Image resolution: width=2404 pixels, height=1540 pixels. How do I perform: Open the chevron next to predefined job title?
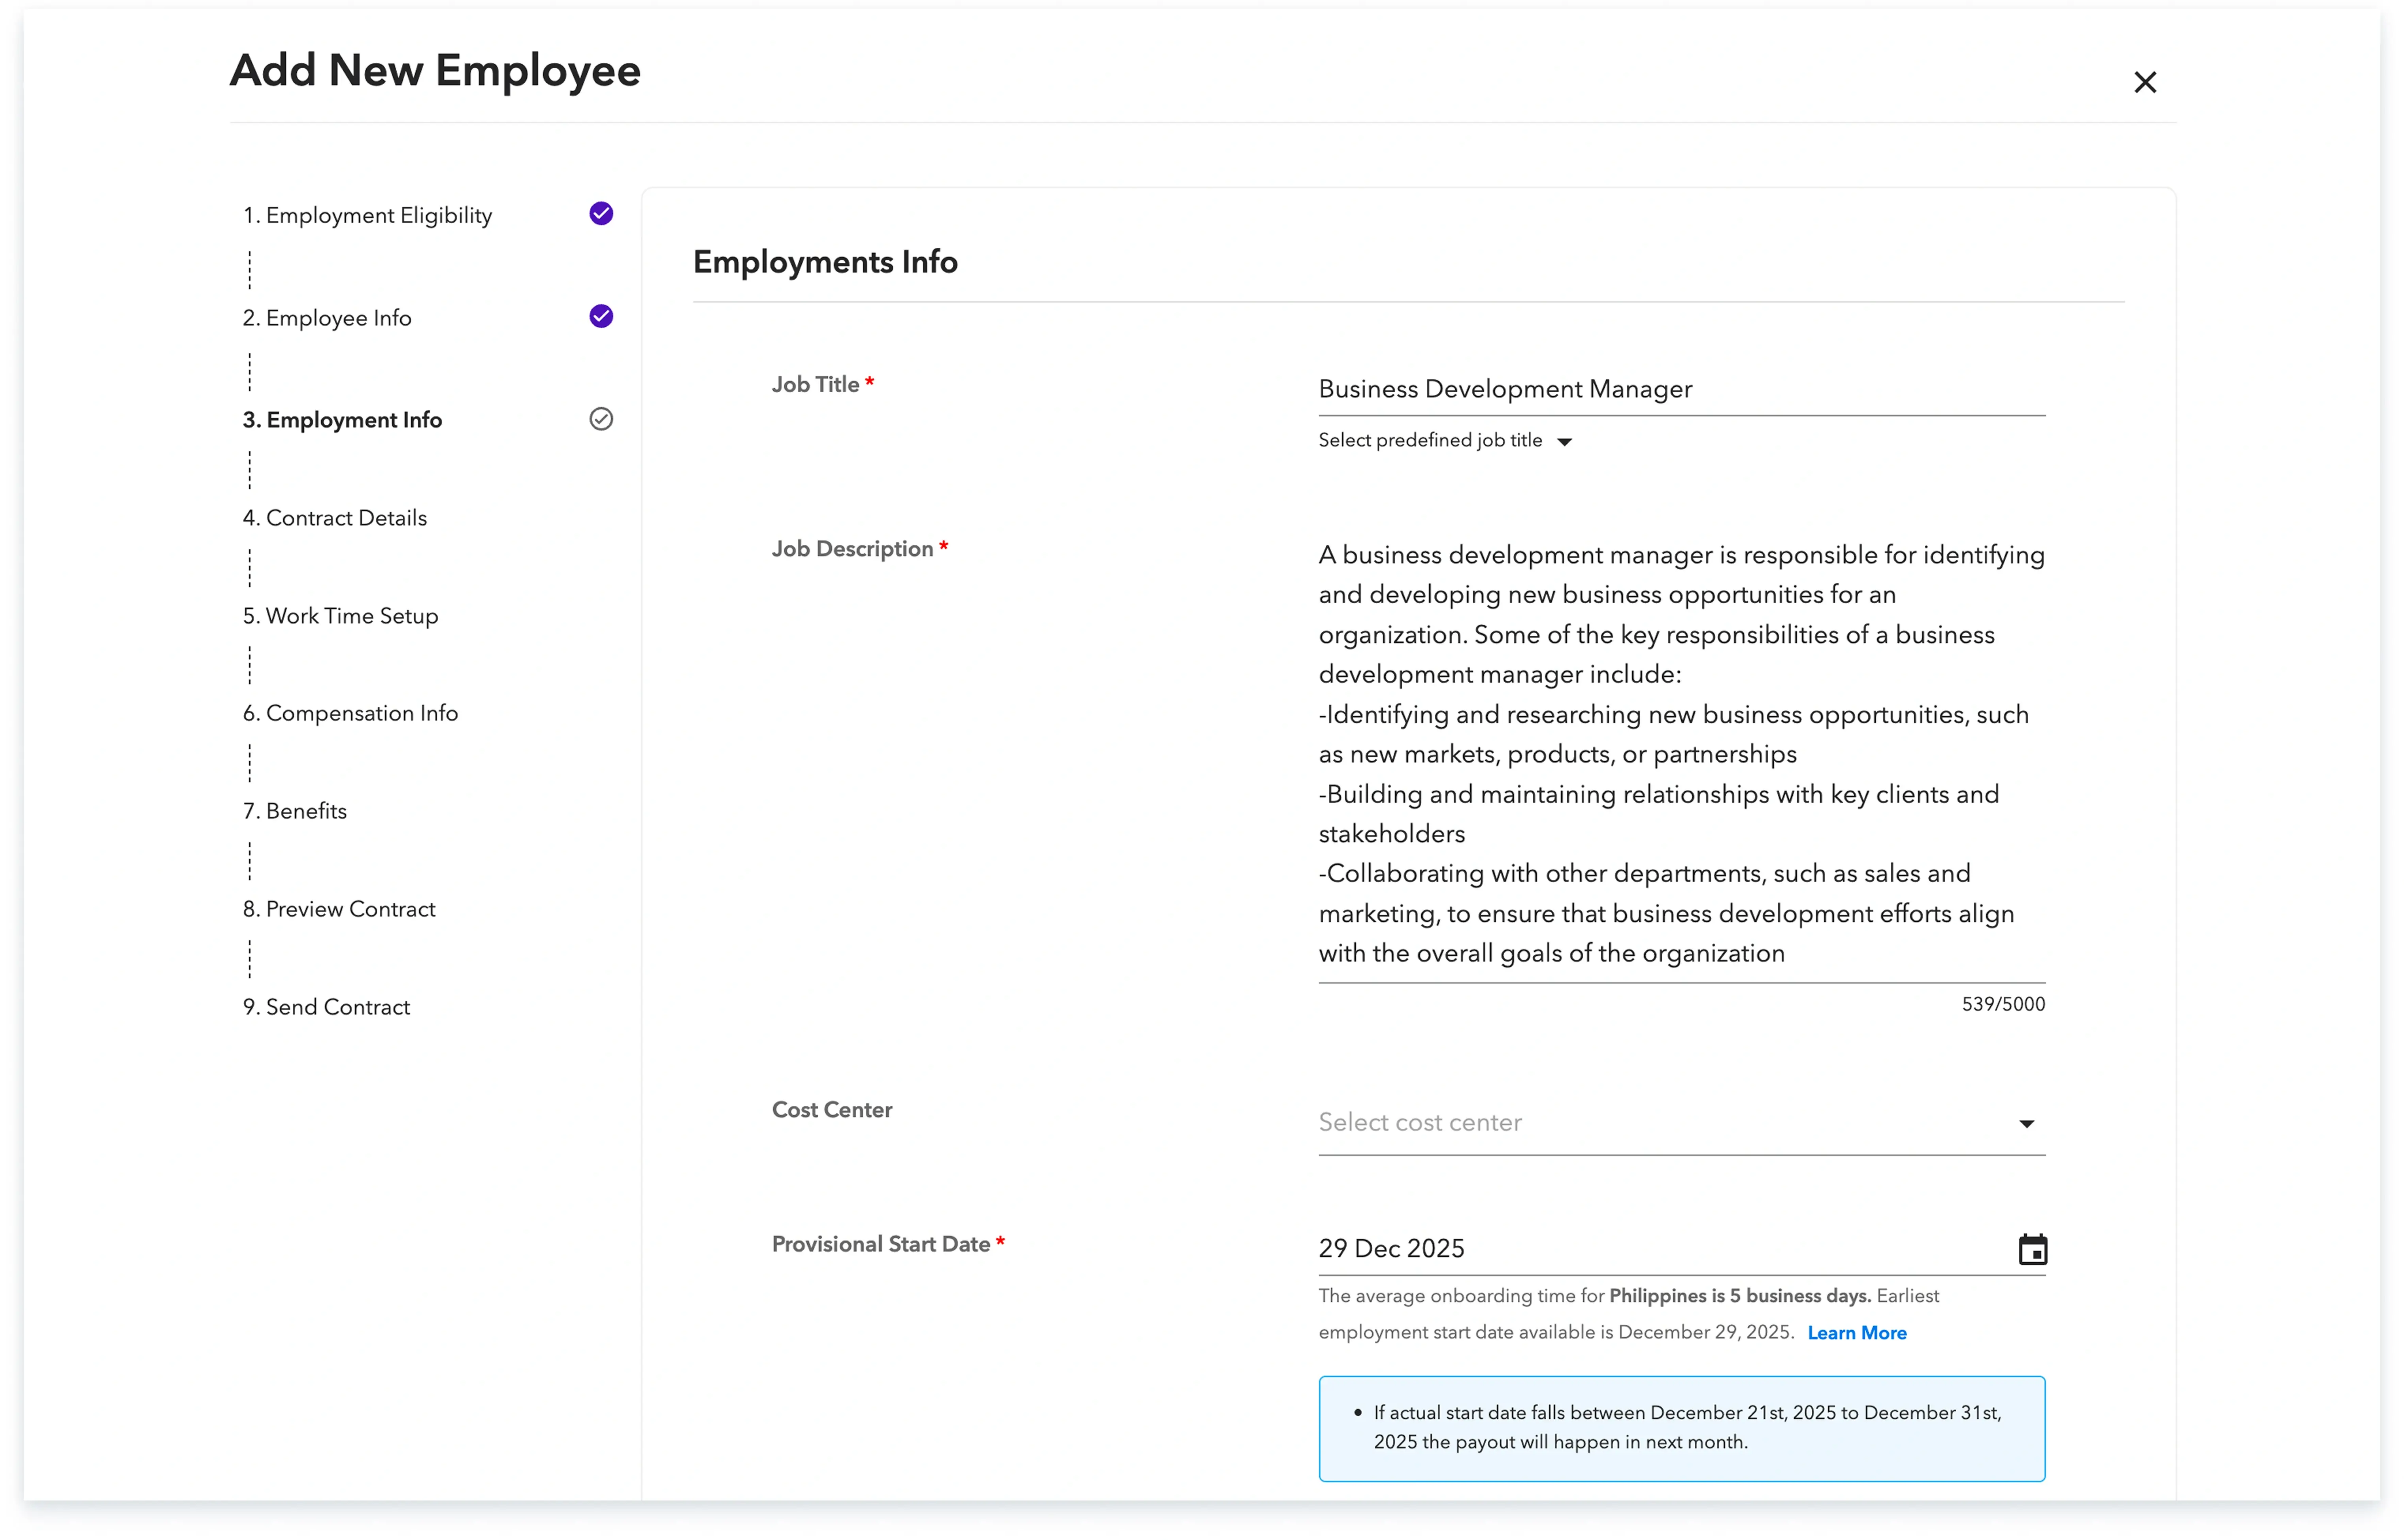point(1564,440)
